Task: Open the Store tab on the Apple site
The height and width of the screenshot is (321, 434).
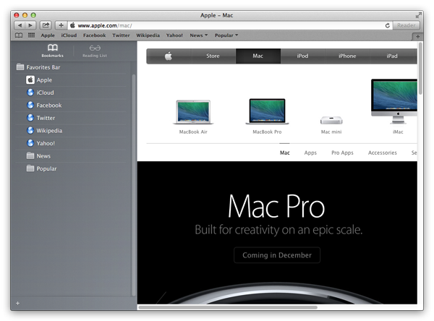Action: pyautogui.click(x=213, y=56)
